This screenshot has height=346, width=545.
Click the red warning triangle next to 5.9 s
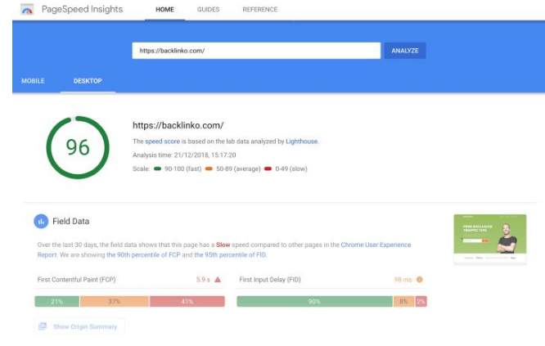coord(218,280)
